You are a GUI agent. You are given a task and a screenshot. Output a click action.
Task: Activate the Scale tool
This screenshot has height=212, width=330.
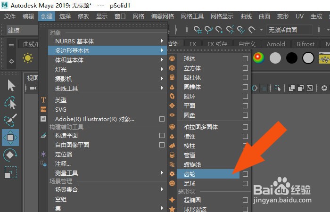(x=10, y=172)
